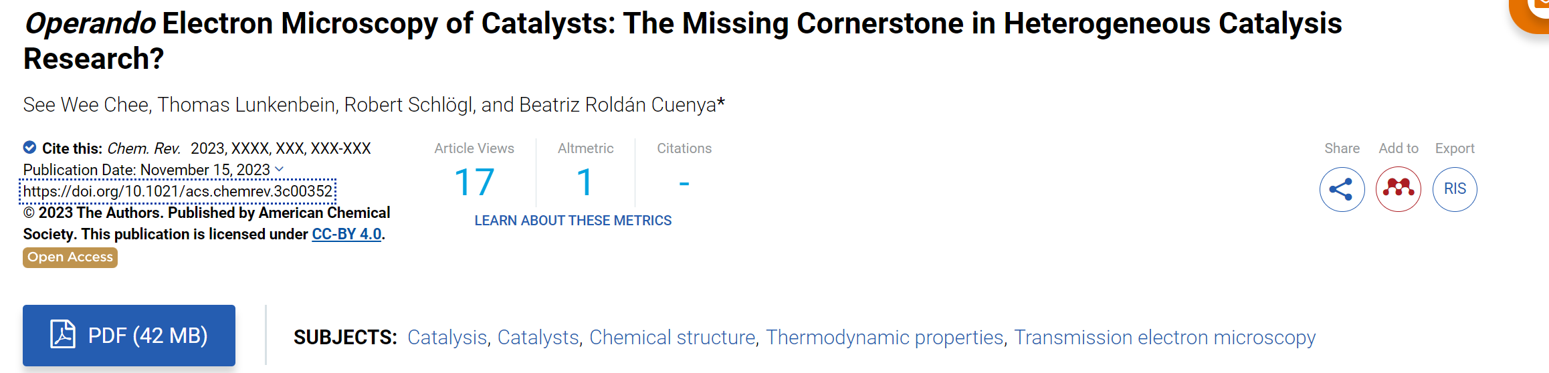Expand the publication date chevron
The height and width of the screenshot is (373, 1549).
point(280,169)
